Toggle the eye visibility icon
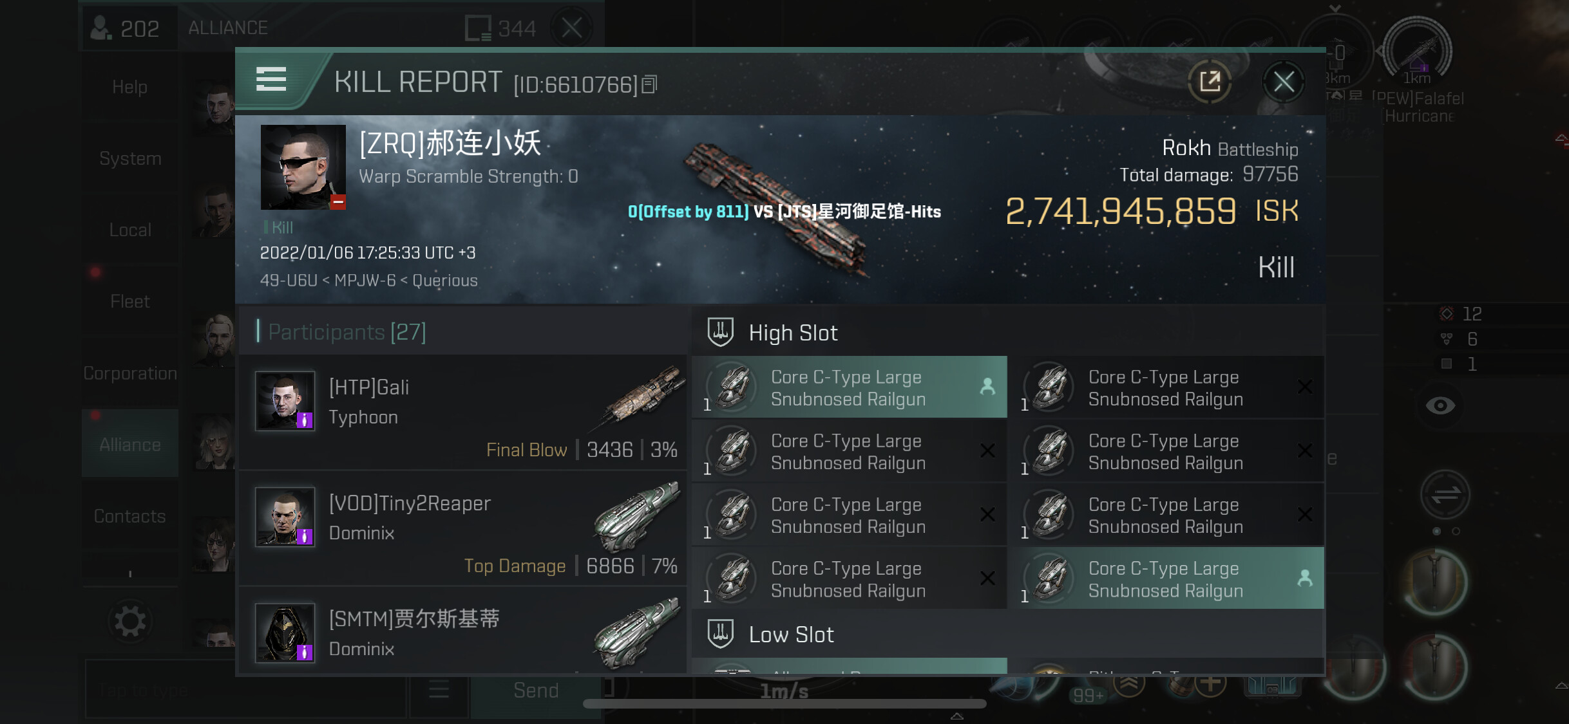Image resolution: width=1569 pixels, height=724 pixels. (x=1440, y=406)
